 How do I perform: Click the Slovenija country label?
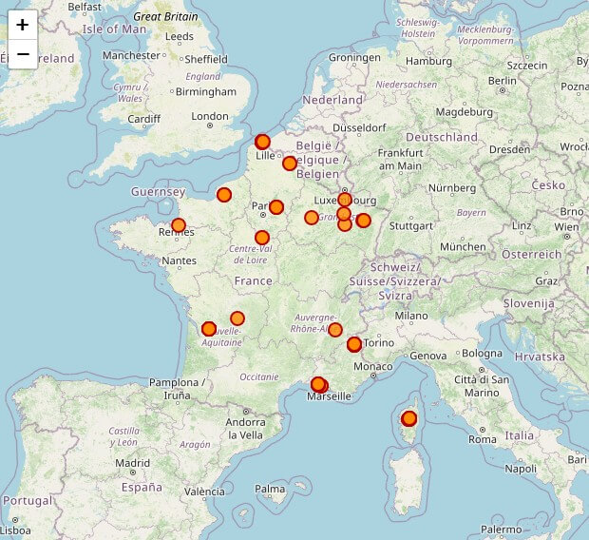(x=529, y=303)
